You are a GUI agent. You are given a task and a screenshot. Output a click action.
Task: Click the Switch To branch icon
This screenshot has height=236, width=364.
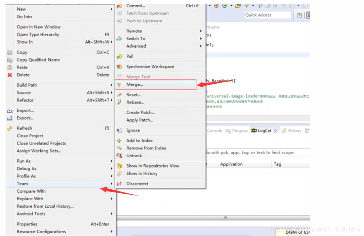tap(119, 39)
